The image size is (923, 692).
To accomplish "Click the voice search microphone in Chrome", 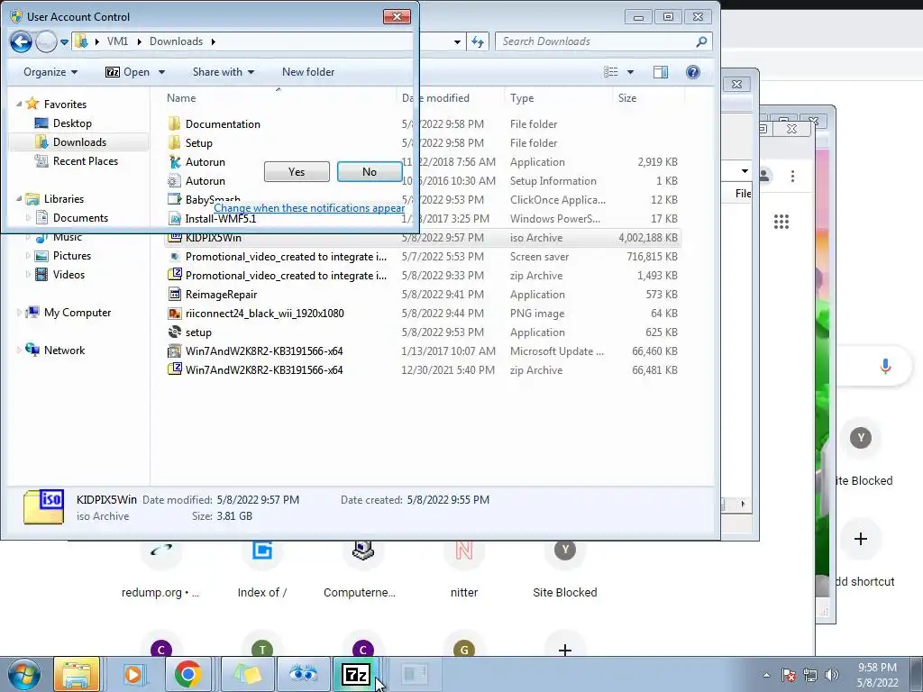I will (x=885, y=366).
